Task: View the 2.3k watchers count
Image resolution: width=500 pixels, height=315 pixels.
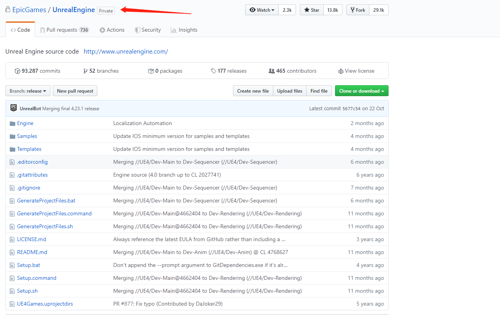Action: tap(287, 10)
